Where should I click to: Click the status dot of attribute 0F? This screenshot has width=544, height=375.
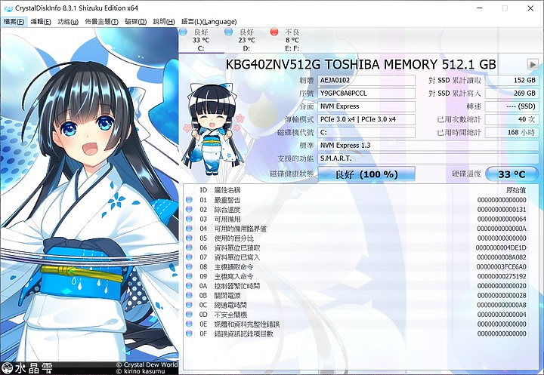coord(189,334)
